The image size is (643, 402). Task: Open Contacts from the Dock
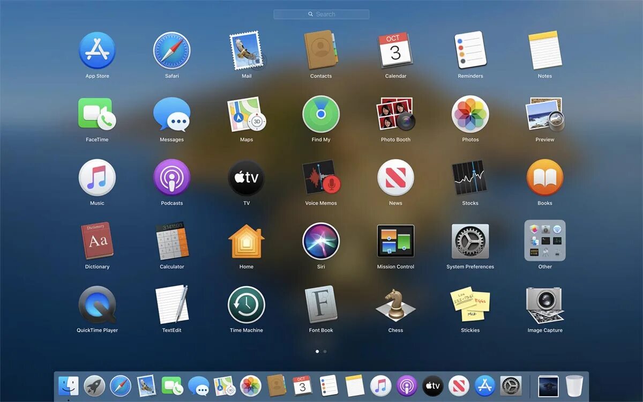point(276,385)
